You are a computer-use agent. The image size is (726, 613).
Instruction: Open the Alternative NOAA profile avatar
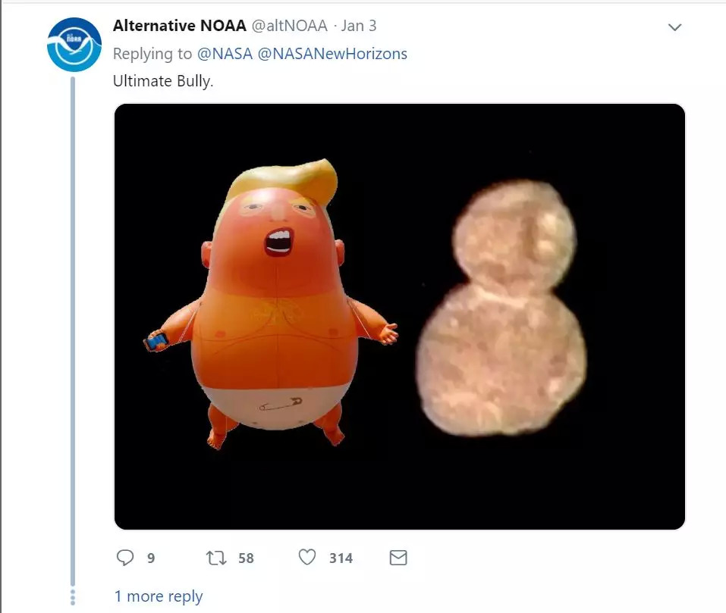click(74, 45)
